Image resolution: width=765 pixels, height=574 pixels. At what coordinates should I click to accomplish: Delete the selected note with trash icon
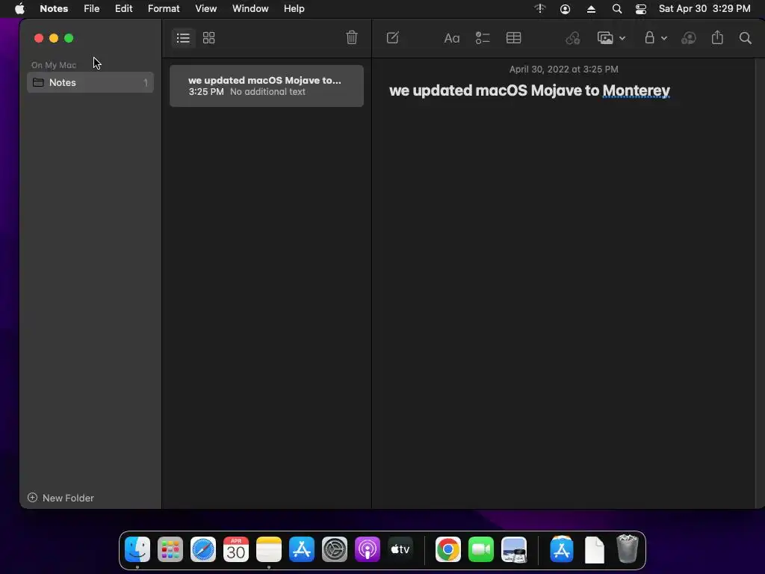point(352,37)
